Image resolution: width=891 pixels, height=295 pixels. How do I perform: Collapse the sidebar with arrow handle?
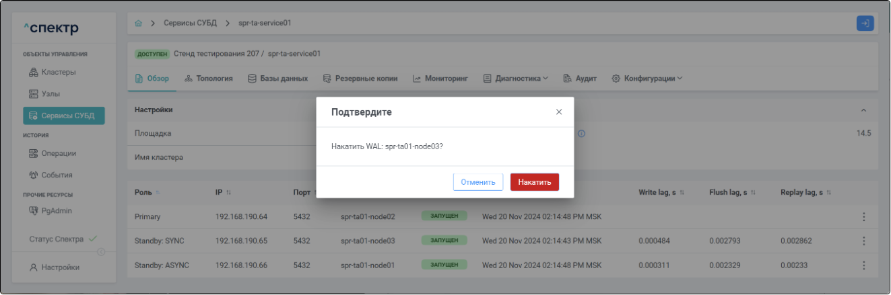tap(102, 252)
